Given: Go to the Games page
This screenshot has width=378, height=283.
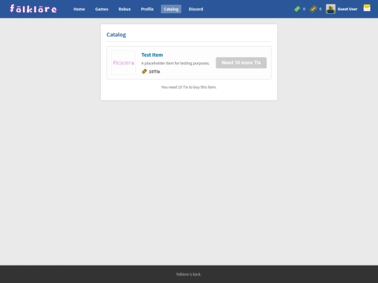Looking at the screenshot, I should [x=101, y=9].
